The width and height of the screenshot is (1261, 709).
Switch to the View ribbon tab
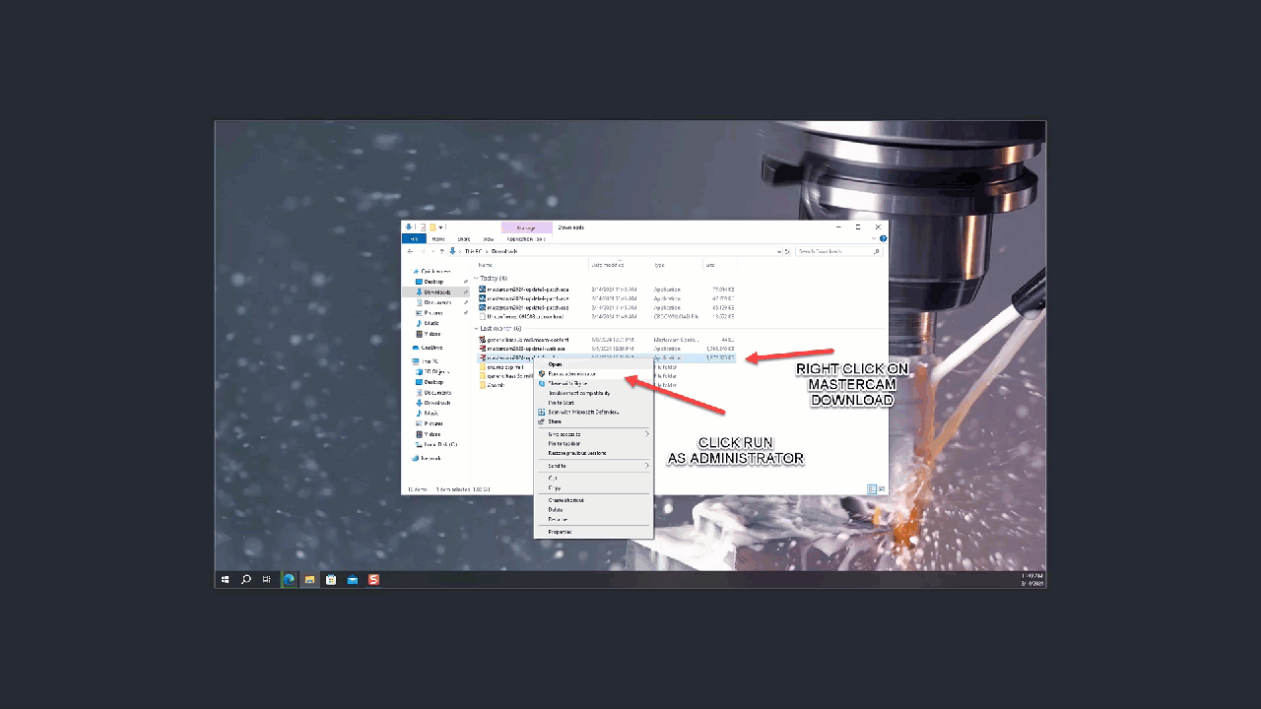coord(488,238)
